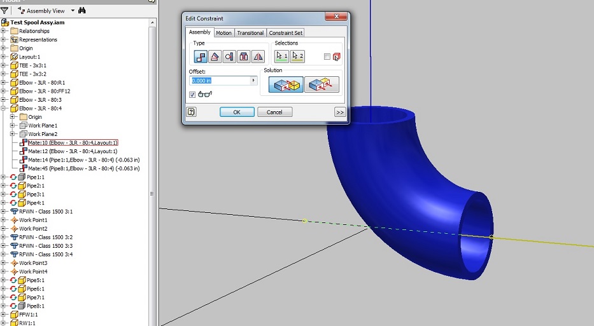Select the Assembly tab
Viewport: 594px width, 326px height.
click(x=200, y=32)
